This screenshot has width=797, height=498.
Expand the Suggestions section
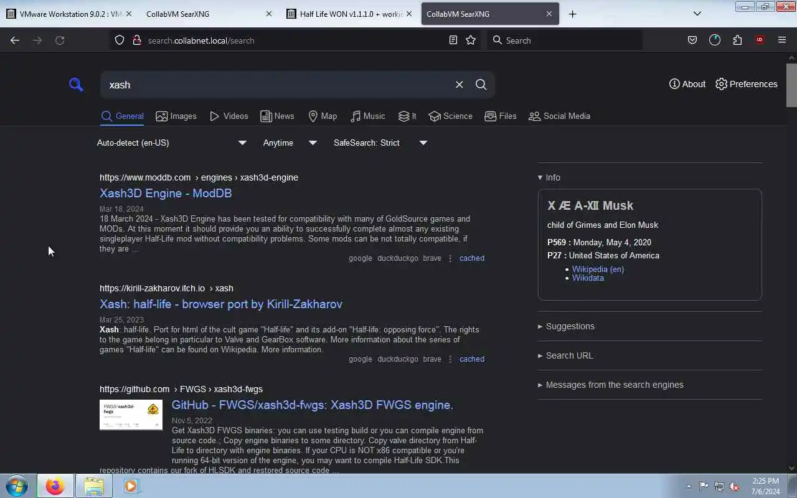(566, 326)
